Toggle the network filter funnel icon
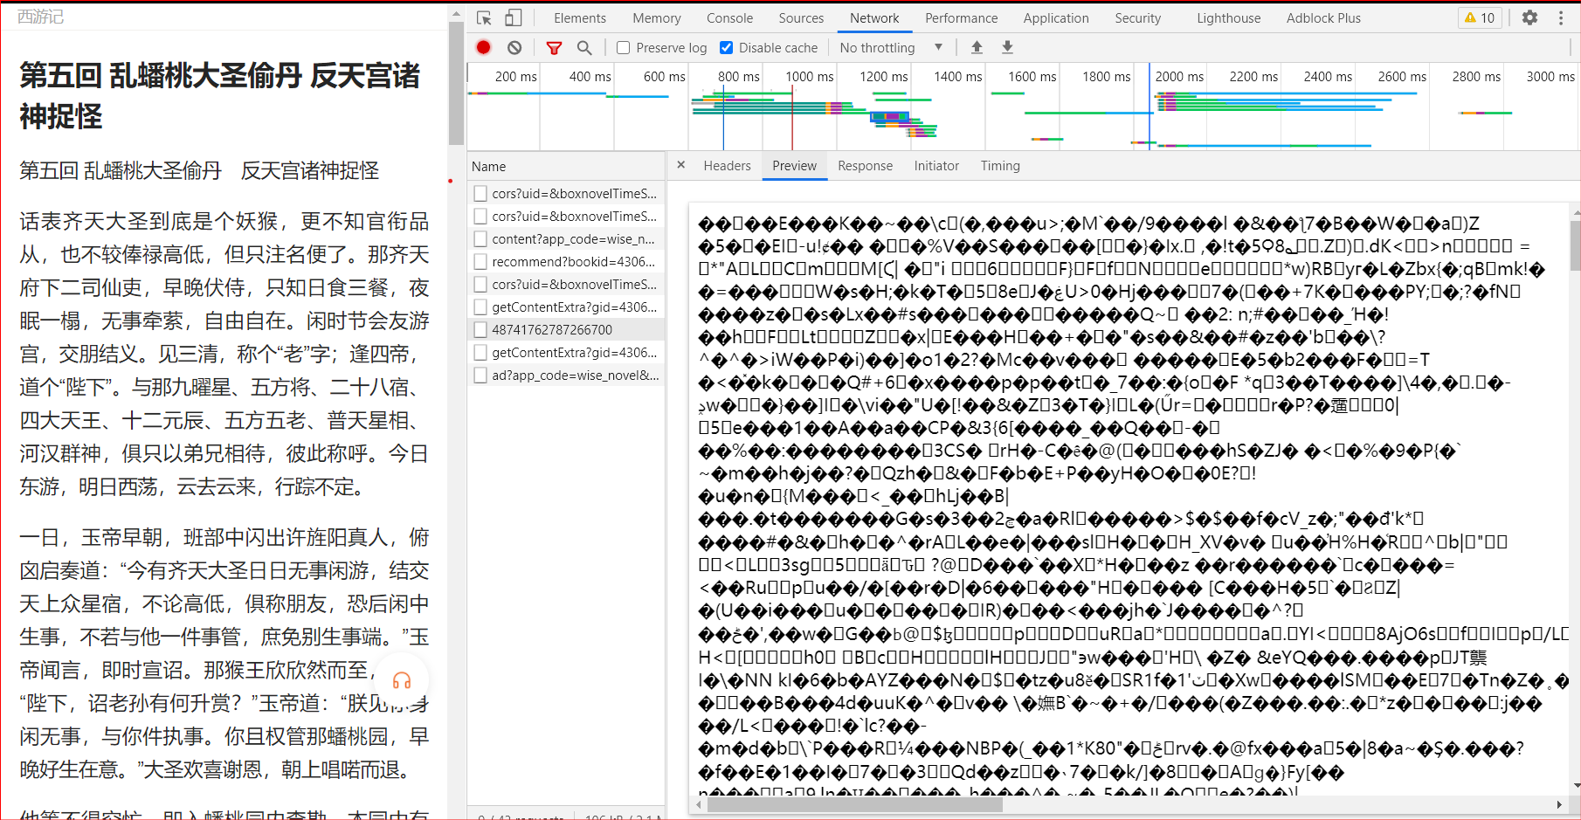This screenshot has width=1581, height=820. click(554, 47)
